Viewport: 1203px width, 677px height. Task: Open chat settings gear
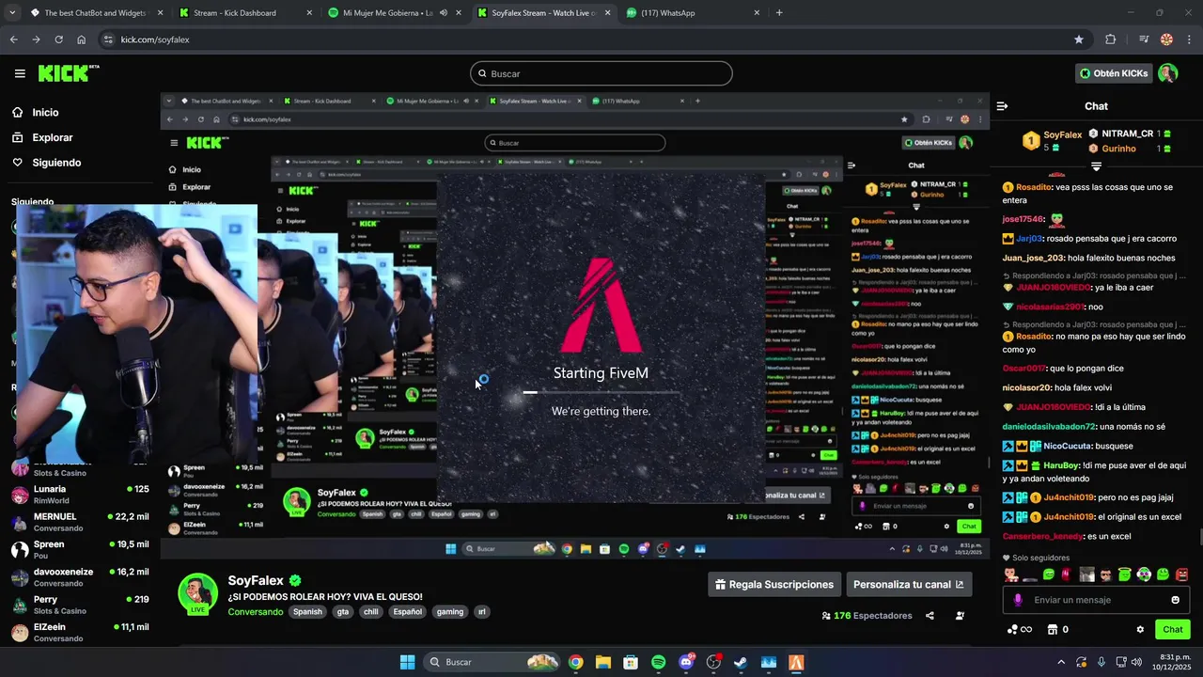[x=1140, y=630]
